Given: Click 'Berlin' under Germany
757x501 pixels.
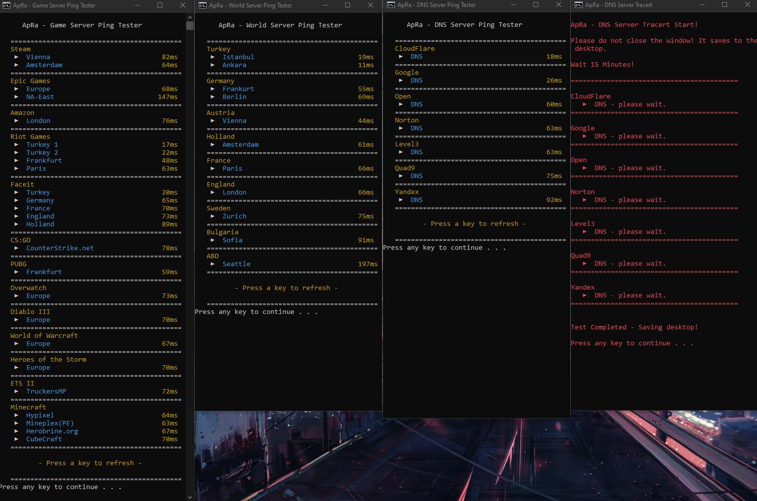Looking at the screenshot, I should click(x=235, y=97).
